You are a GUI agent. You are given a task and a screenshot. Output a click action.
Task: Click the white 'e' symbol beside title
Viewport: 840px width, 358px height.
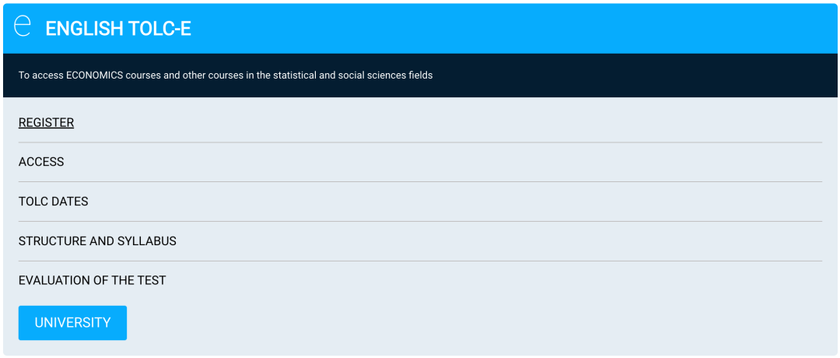pos(23,25)
